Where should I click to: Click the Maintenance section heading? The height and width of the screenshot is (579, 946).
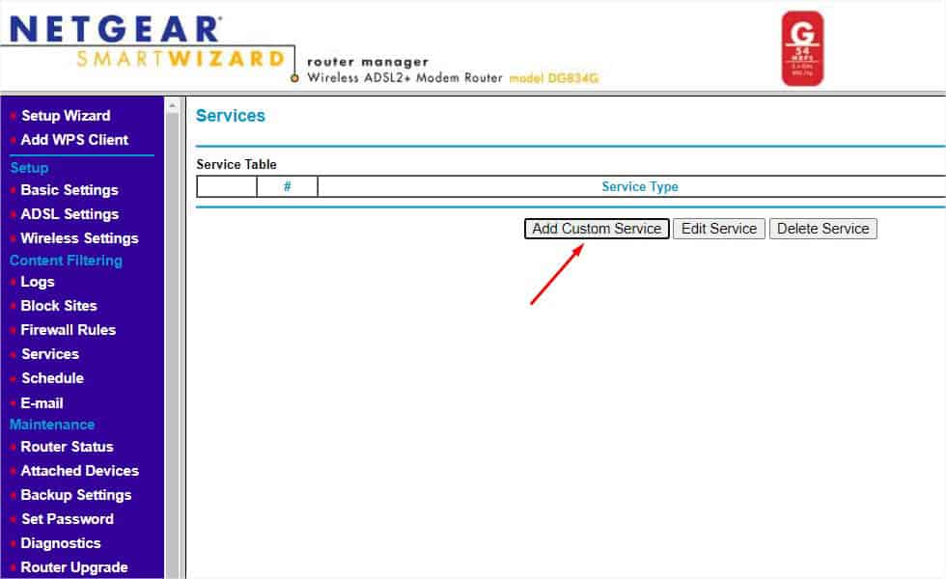click(52, 425)
